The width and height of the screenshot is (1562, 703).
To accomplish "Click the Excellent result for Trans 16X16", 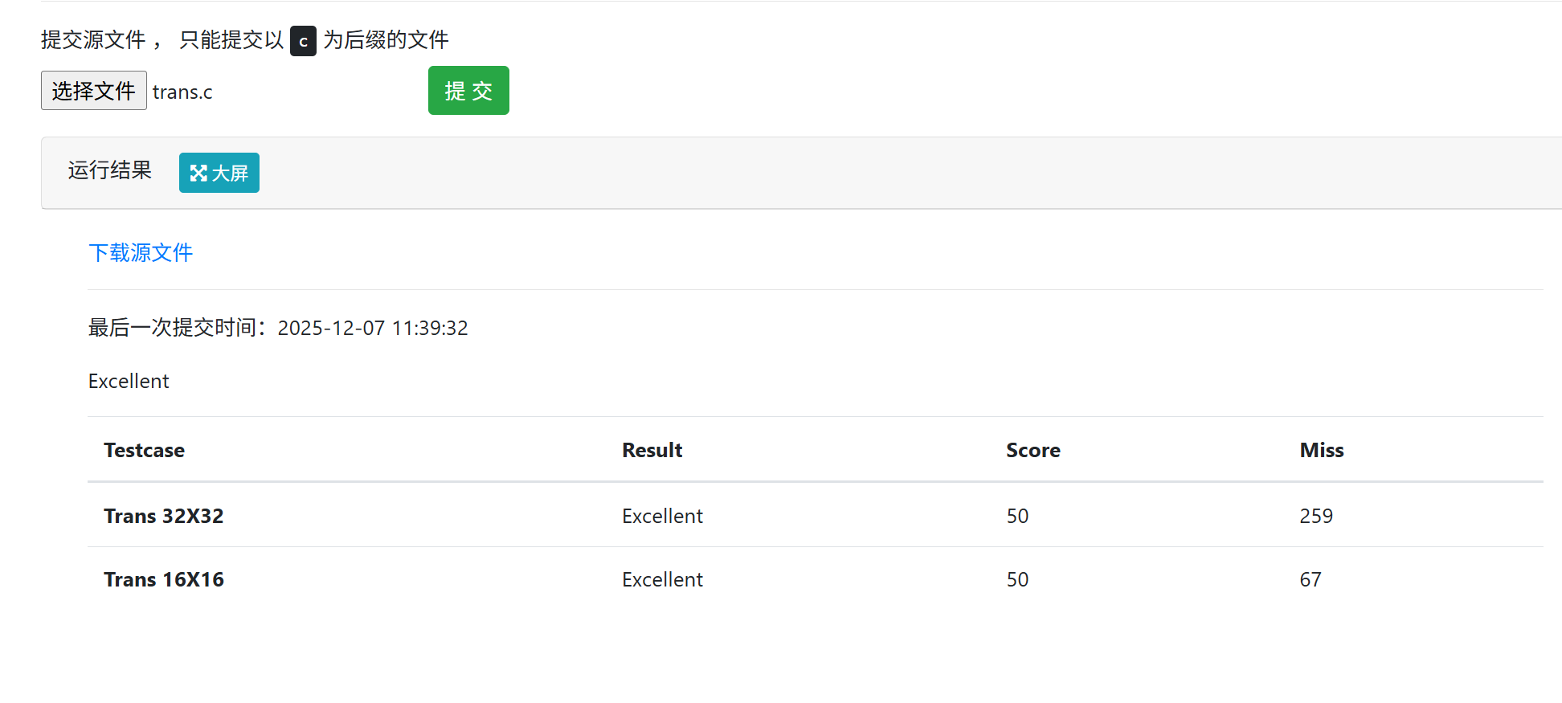I will coord(662,579).
